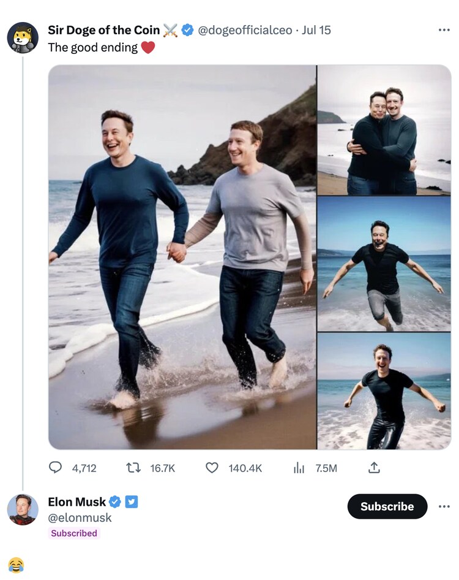This screenshot has width=459, height=580.
Task: Click the Subscribe button
Action: click(387, 506)
